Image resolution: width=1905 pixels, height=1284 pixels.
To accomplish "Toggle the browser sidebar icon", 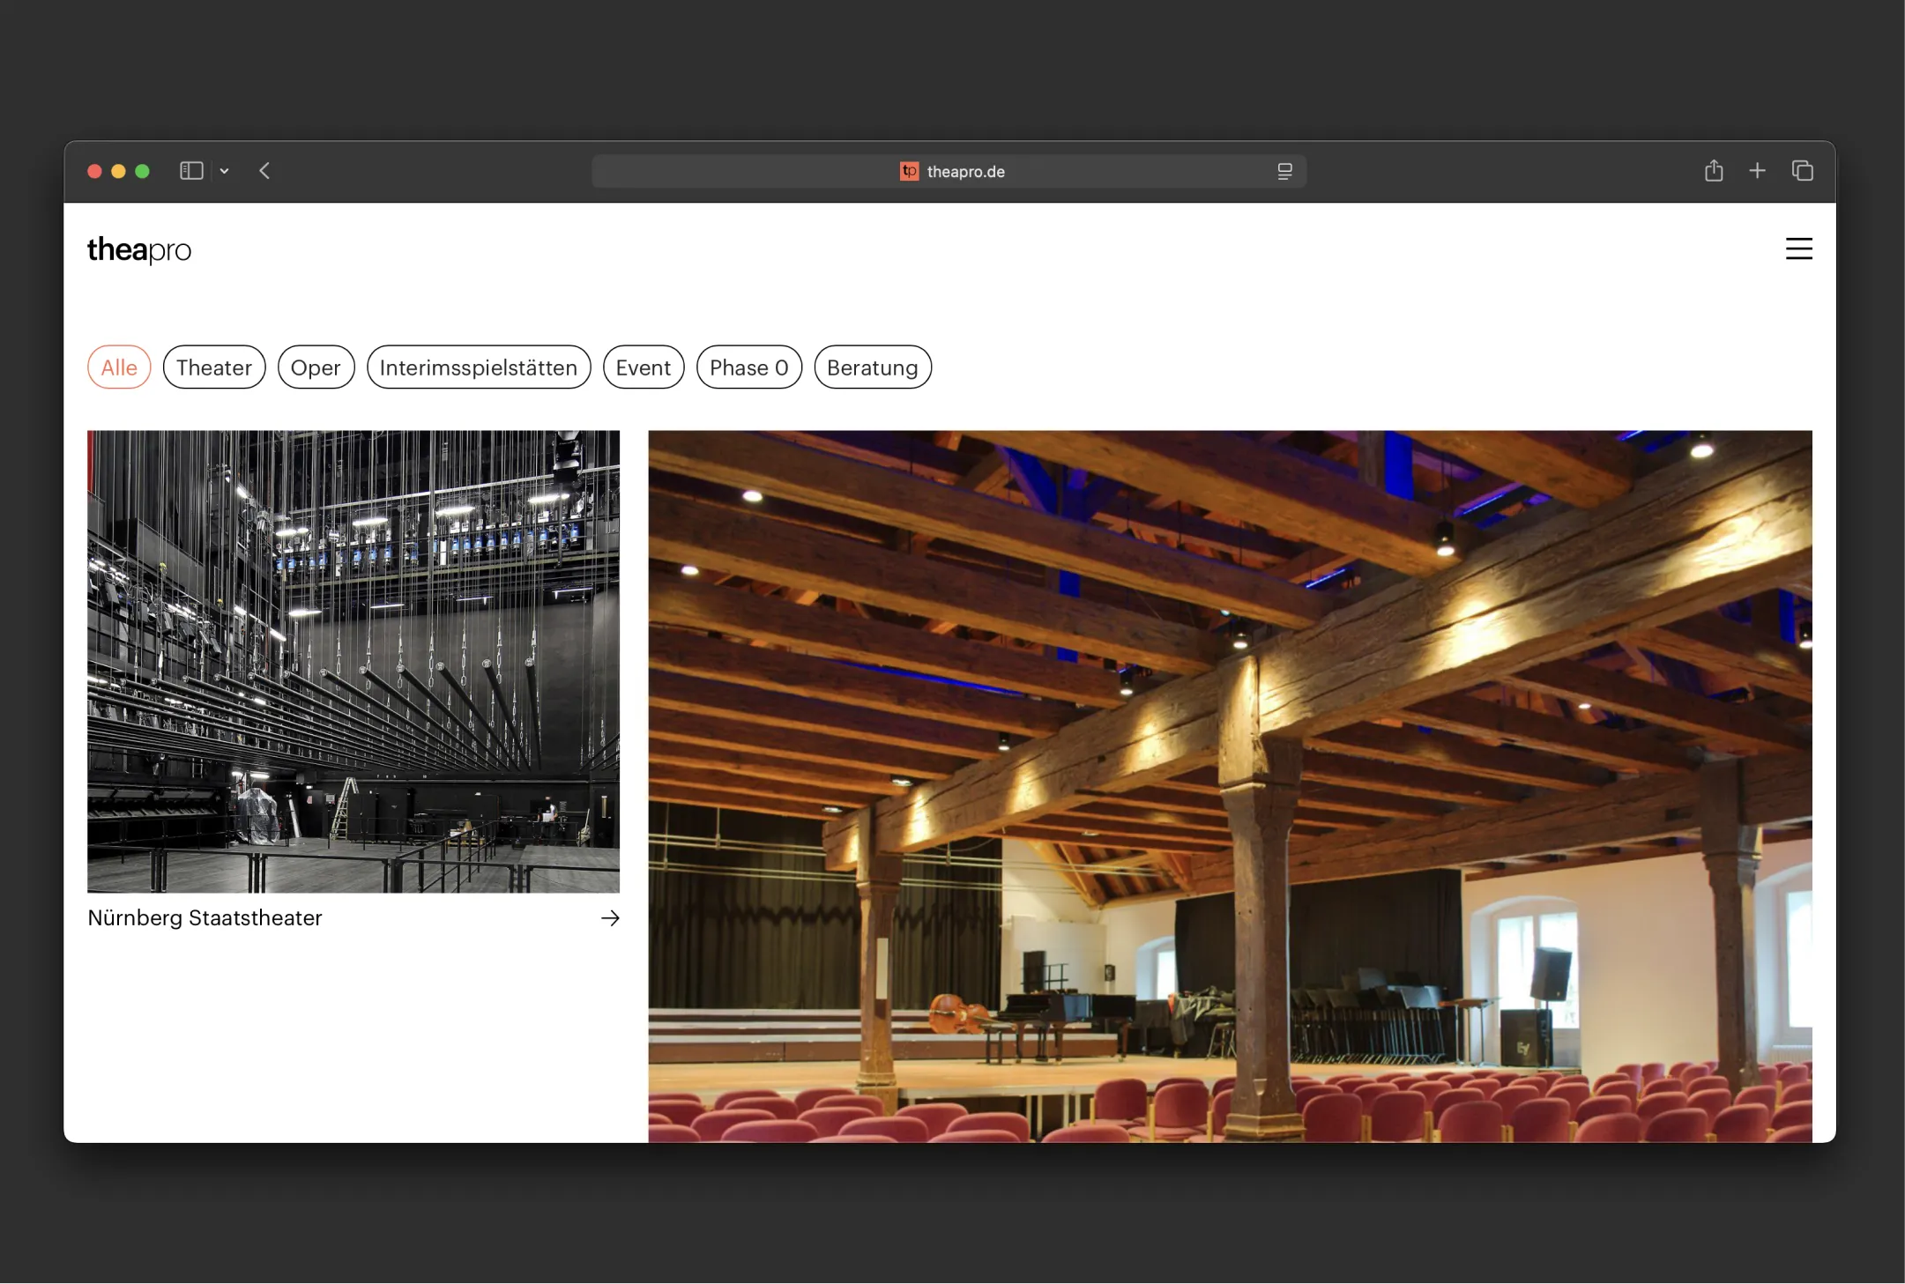I will [x=190, y=171].
